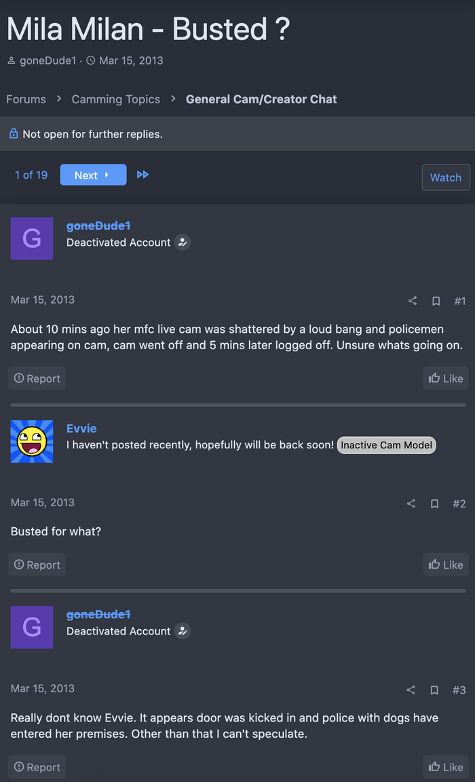
Task: Click the lock icon in the closed-thread notice
Action: 14,134
